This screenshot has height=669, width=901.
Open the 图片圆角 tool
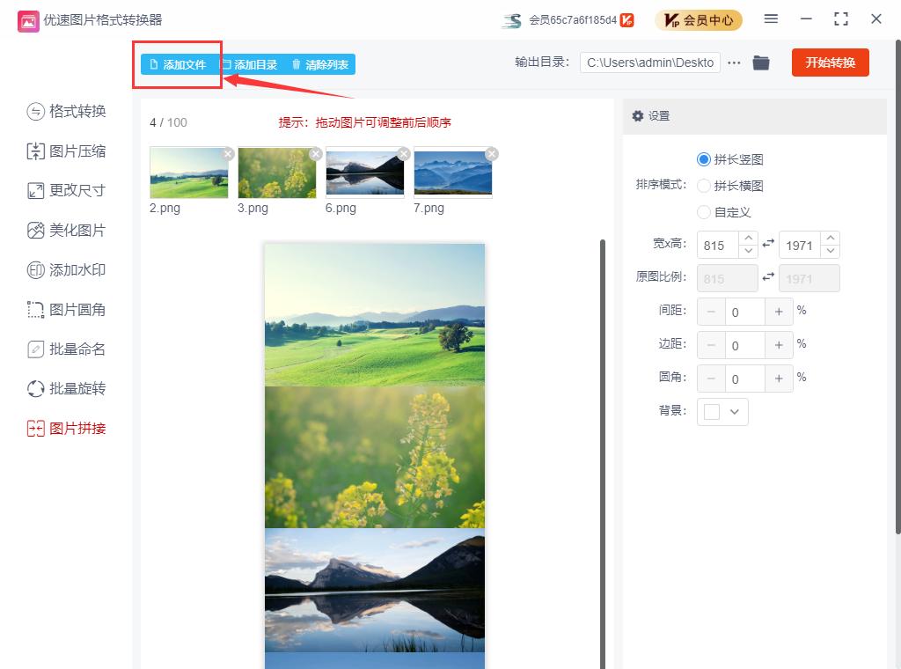(x=66, y=310)
